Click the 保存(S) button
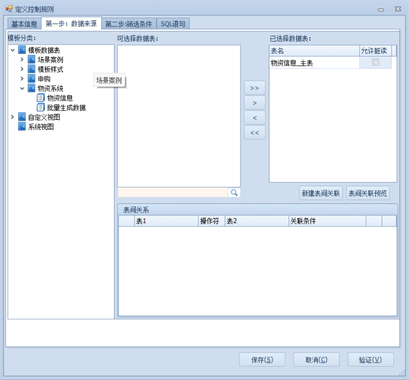Viewport: 409px width, 380px height. pos(262,360)
